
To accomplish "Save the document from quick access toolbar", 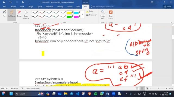I will point(4,2).
